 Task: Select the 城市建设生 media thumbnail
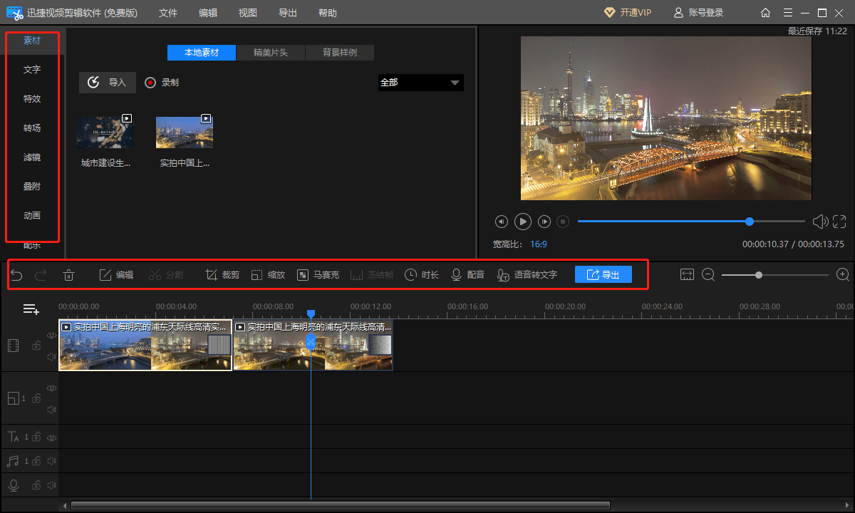point(105,133)
